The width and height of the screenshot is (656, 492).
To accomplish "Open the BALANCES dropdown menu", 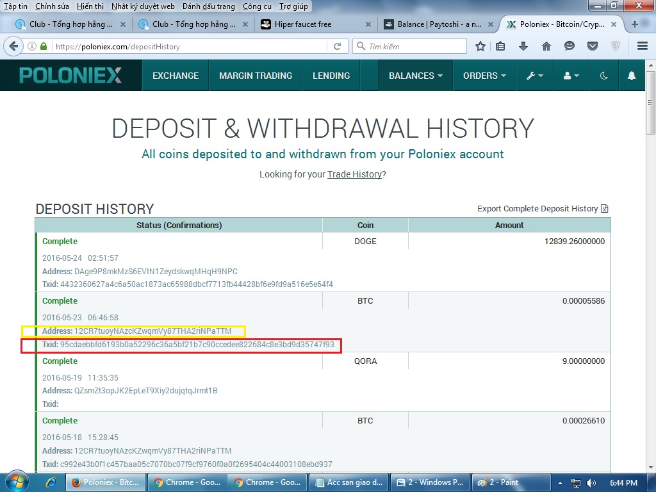I will 415,76.
